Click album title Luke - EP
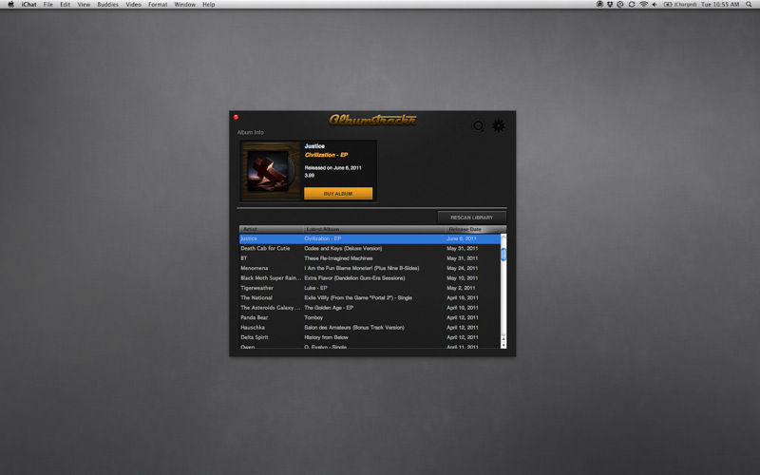The image size is (760, 475). click(x=315, y=288)
